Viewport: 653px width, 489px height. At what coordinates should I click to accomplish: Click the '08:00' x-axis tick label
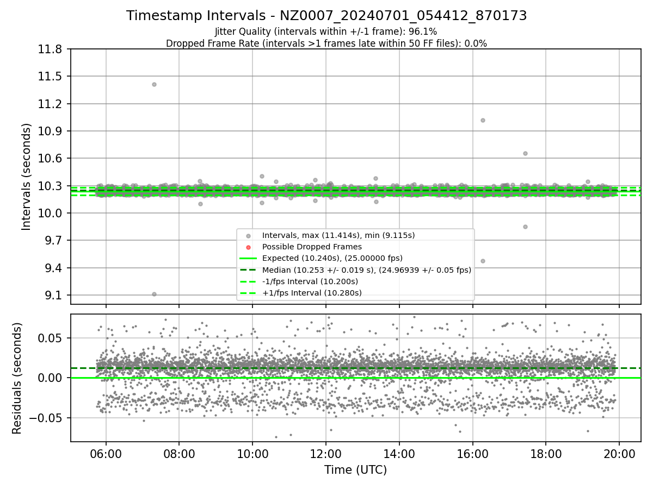(179, 453)
